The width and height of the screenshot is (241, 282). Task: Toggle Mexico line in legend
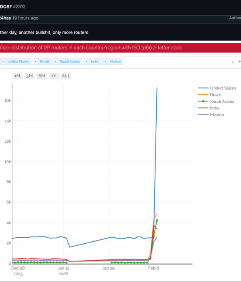(216, 115)
